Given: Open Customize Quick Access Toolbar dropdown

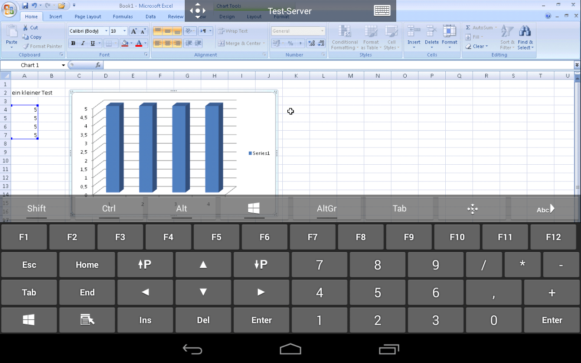Looking at the screenshot, I should [x=74, y=5].
